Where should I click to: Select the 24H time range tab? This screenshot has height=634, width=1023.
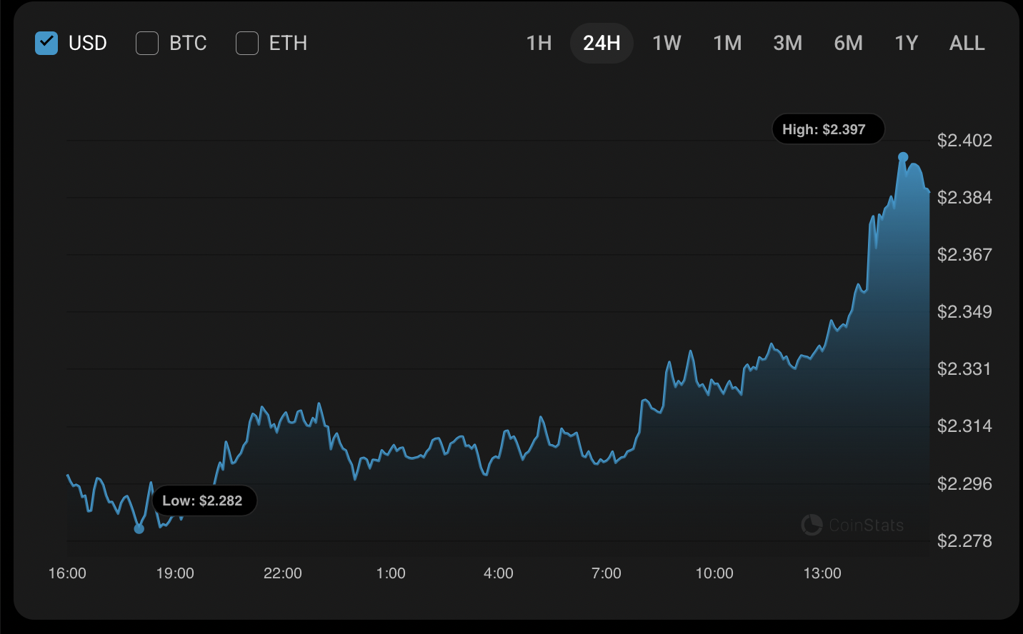(602, 44)
